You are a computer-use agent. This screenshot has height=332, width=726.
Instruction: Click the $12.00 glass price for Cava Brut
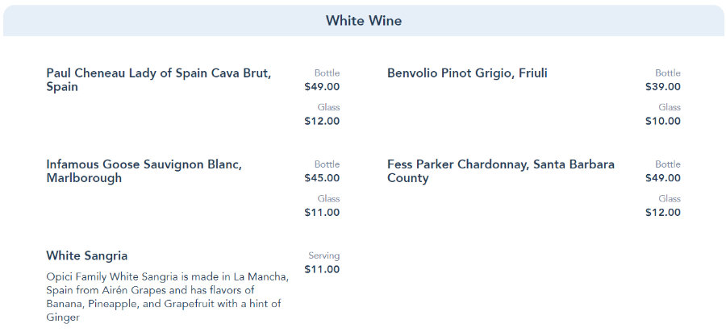[322, 122]
